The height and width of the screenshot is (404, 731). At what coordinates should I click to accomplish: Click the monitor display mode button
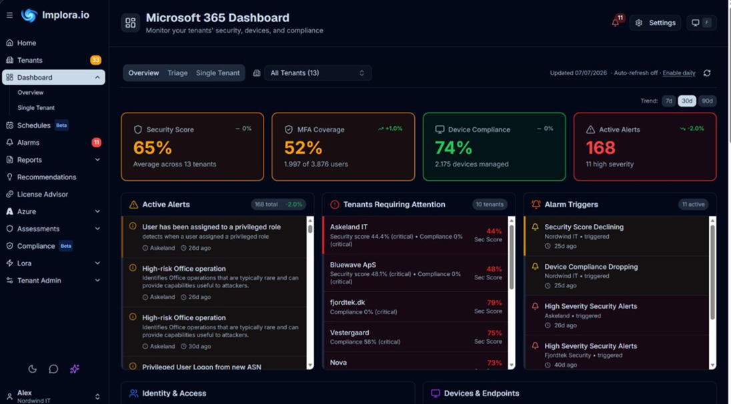[701, 23]
